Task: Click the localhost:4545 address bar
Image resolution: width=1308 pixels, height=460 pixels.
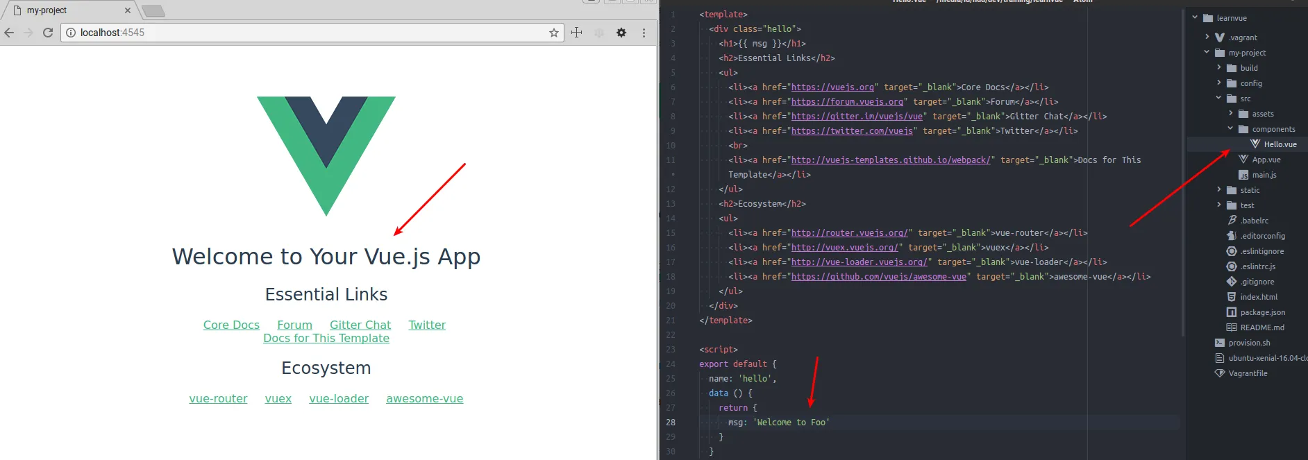Action: 312,33
